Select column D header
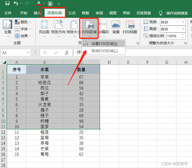The image size is (192, 168). click(109, 62)
